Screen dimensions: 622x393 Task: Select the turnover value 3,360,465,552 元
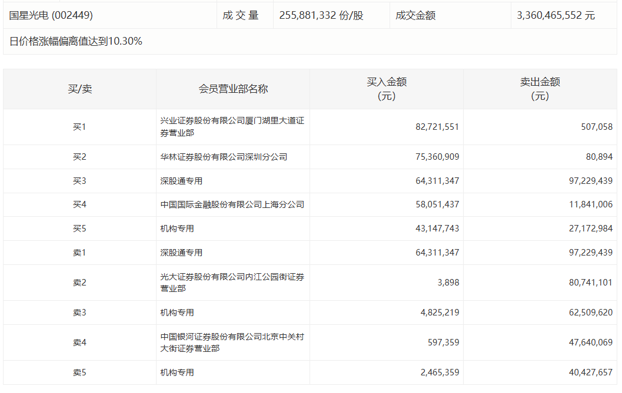[556, 15]
